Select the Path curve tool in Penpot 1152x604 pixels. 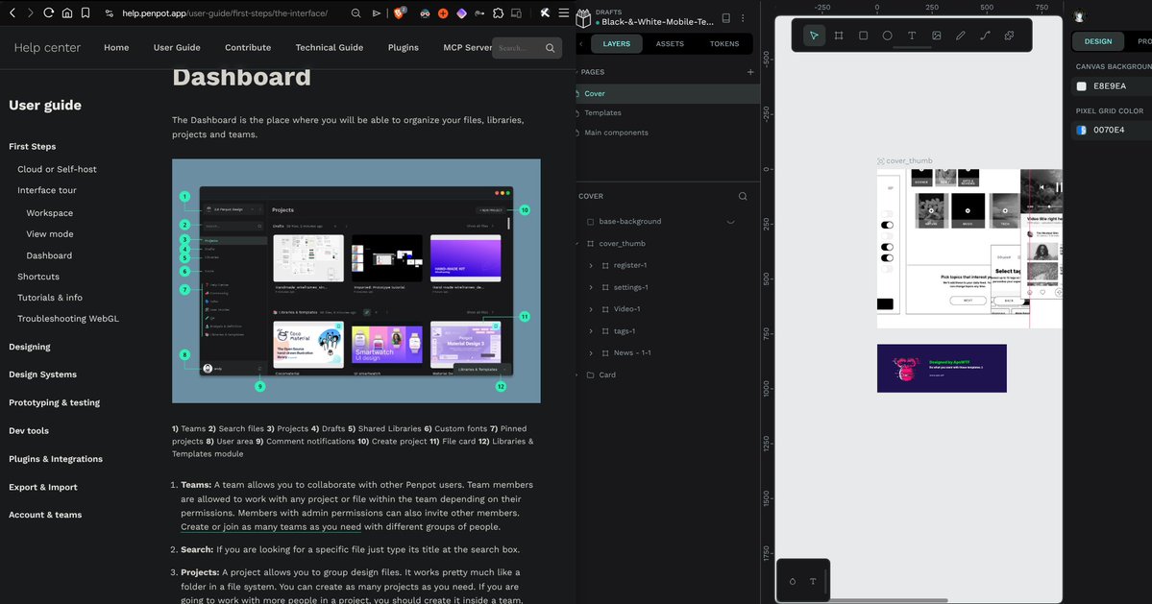(x=985, y=36)
